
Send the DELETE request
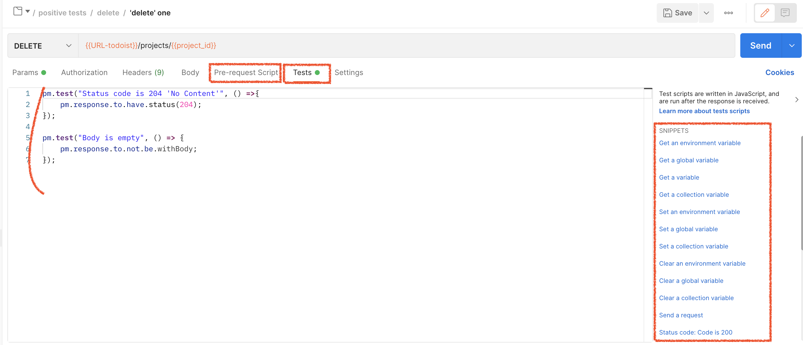pos(760,45)
